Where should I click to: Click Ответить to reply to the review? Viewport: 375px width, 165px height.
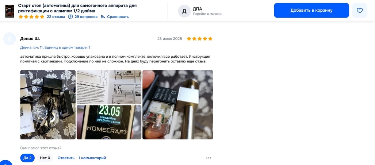[x=66, y=158]
